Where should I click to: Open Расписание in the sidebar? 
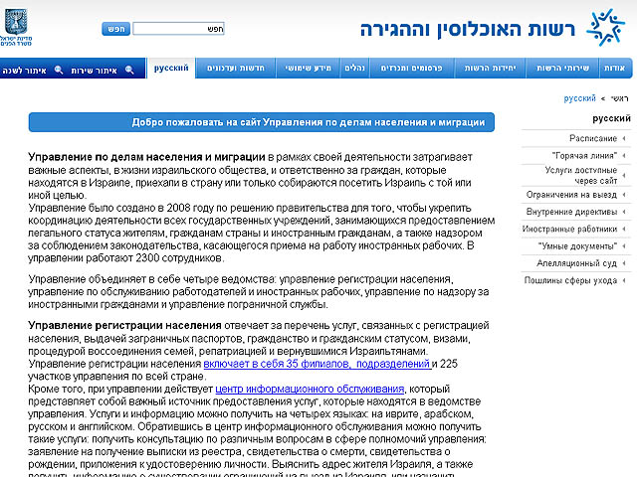tap(593, 138)
